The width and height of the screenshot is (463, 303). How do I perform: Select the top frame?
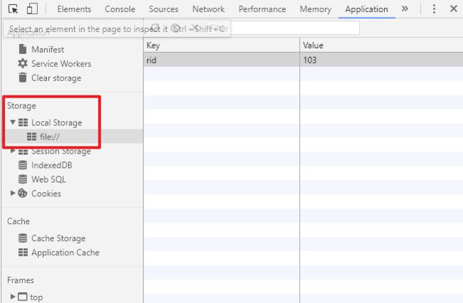pyautogui.click(x=36, y=297)
